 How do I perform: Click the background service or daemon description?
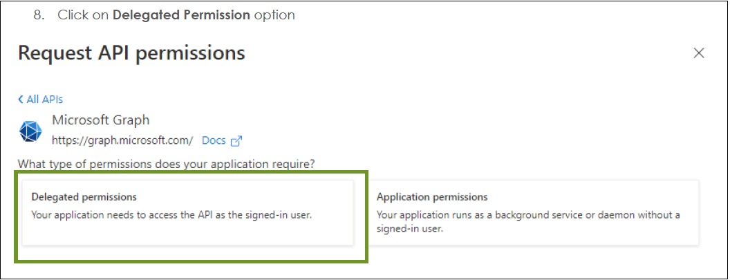tap(528, 222)
